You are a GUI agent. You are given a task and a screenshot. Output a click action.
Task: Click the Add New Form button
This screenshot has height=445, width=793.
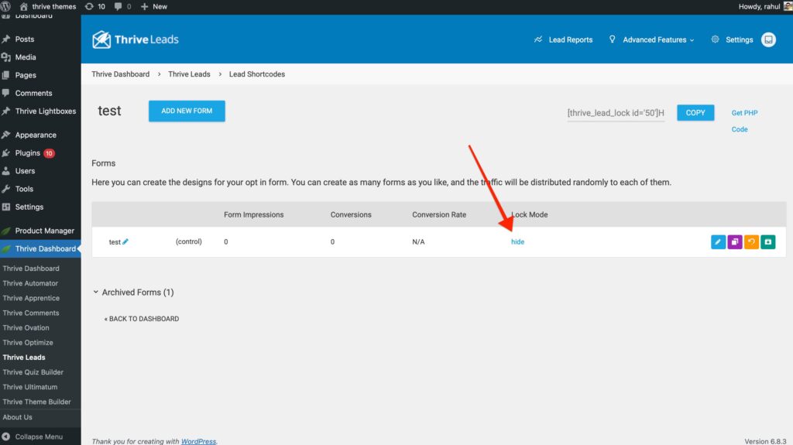tap(187, 111)
